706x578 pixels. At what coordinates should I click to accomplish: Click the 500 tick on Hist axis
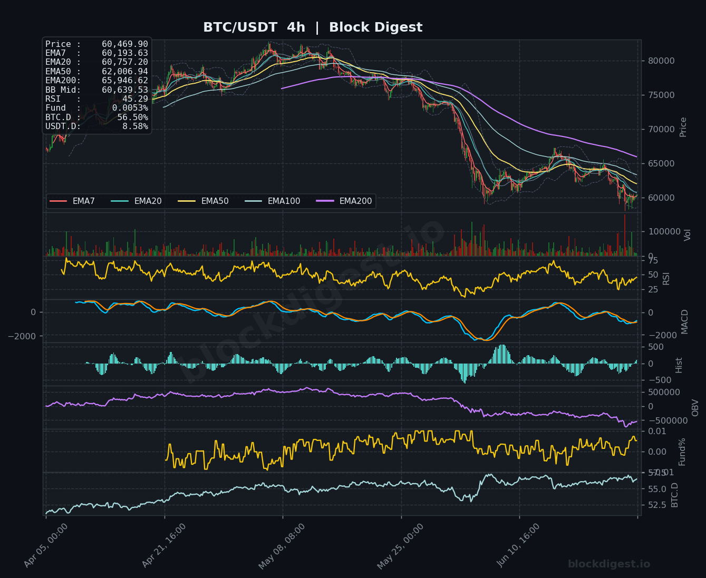656,347
